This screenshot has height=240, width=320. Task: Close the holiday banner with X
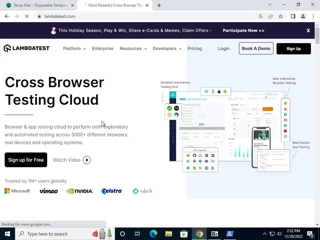click(x=308, y=30)
